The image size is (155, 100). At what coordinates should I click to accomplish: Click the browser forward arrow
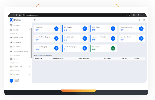[13, 15]
